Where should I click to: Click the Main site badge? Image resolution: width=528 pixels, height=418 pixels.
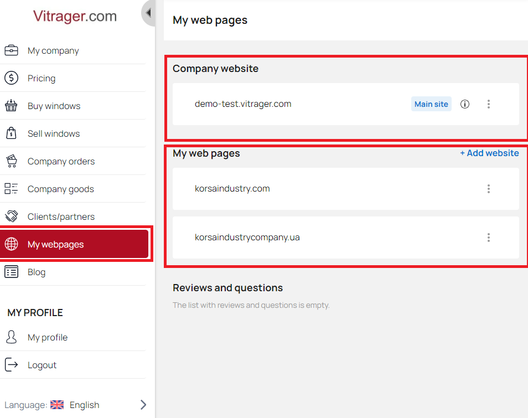coord(431,104)
